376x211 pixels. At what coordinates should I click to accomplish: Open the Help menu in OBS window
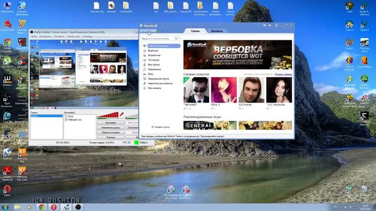tap(88, 36)
